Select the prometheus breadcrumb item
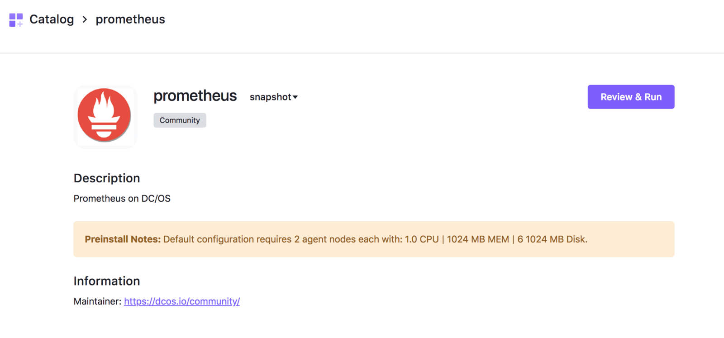Image resolution: width=724 pixels, height=338 pixels. point(130,19)
